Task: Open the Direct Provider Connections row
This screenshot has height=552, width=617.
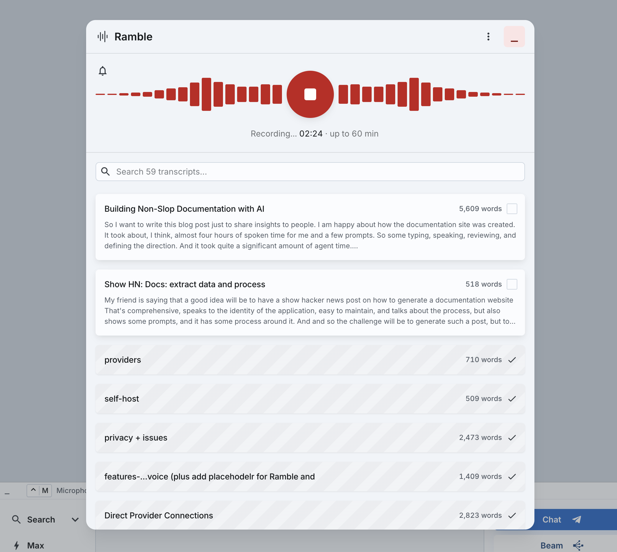Action: click(310, 515)
